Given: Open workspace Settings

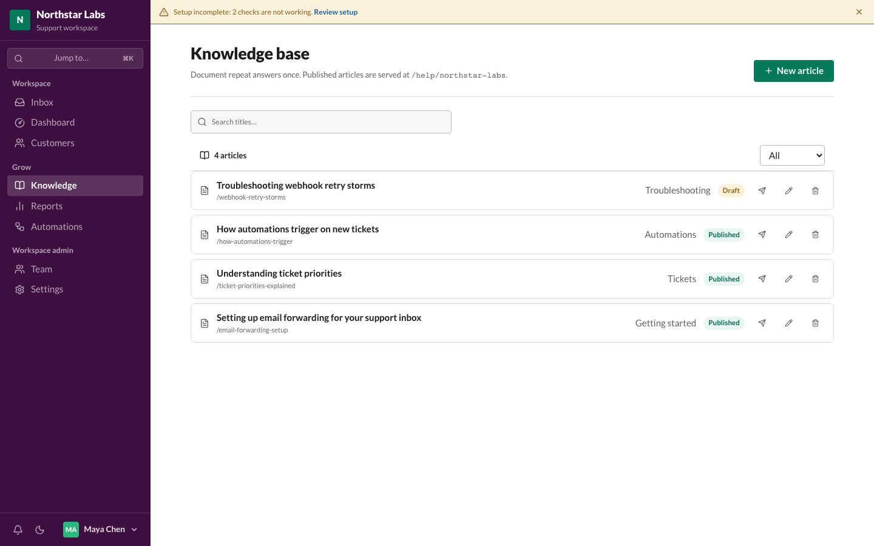Looking at the screenshot, I should coord(75,289).
